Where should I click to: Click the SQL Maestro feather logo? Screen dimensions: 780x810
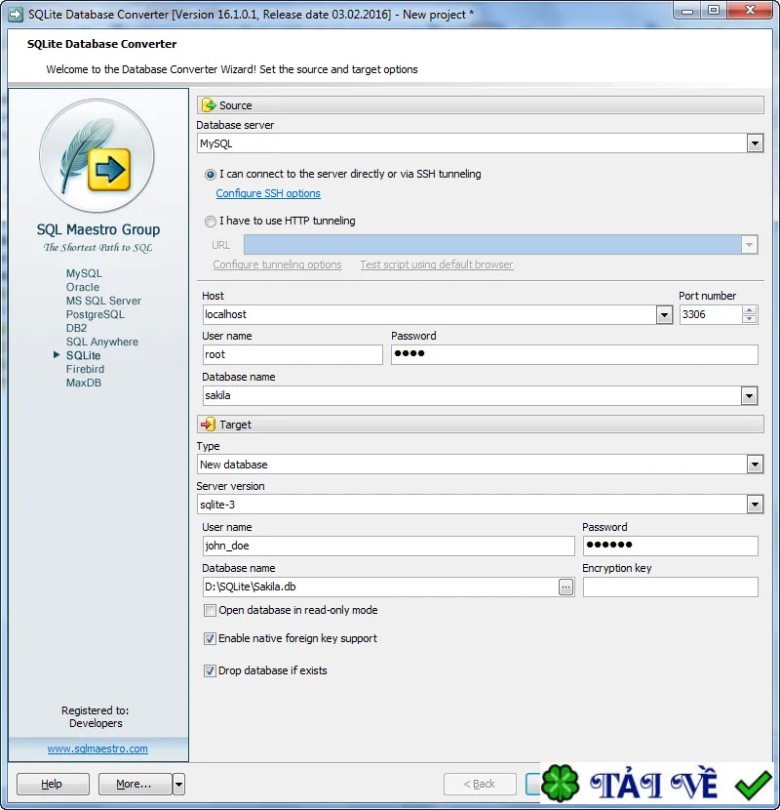(97, 155)
